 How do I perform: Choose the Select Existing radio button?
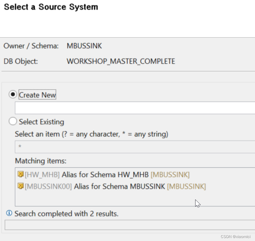[13, 122]
